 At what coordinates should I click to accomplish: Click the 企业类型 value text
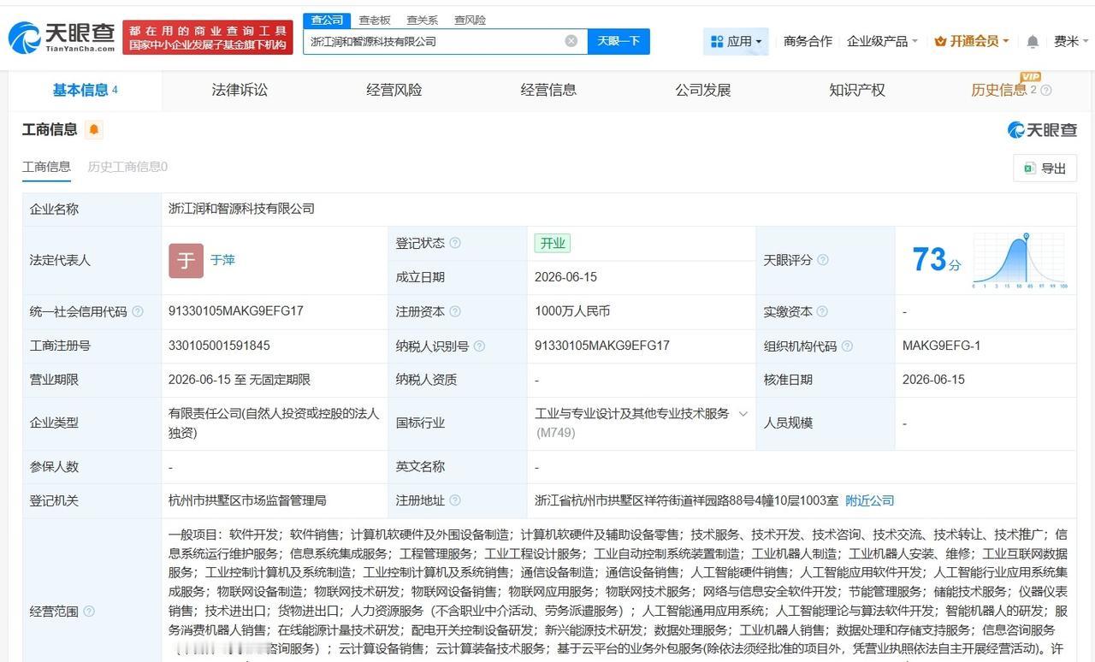point(274,423)
